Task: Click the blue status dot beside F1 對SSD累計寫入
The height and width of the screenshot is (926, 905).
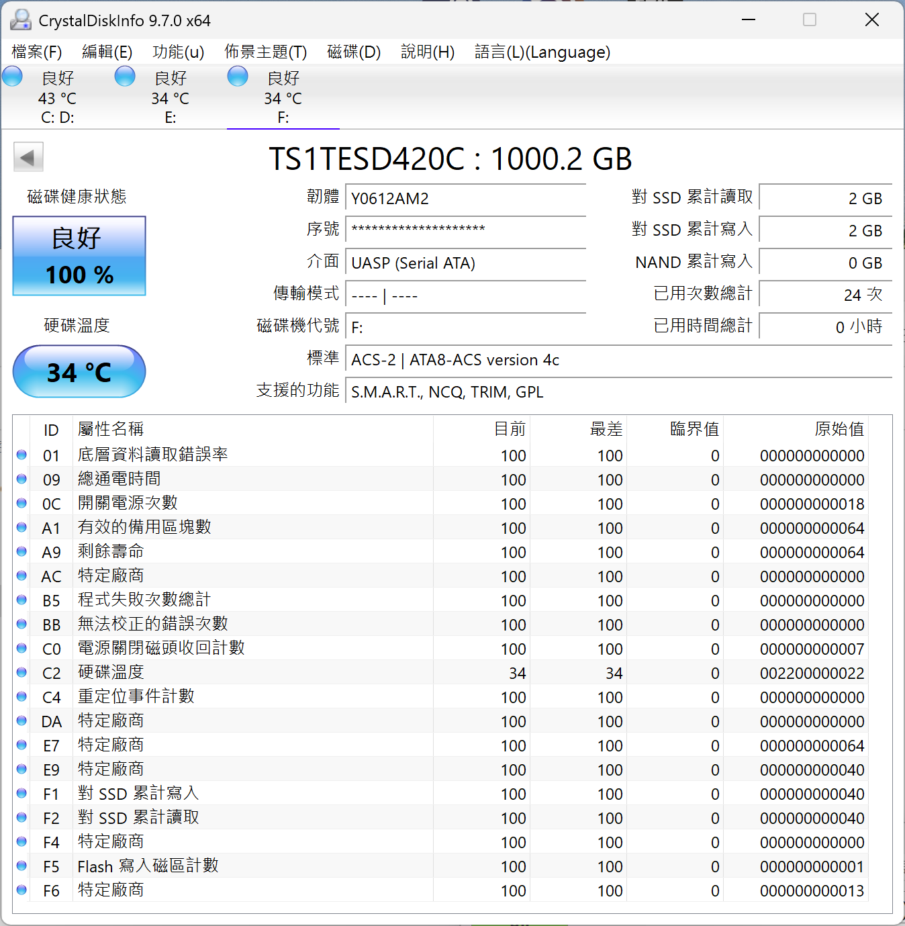Action: point(21,793)
